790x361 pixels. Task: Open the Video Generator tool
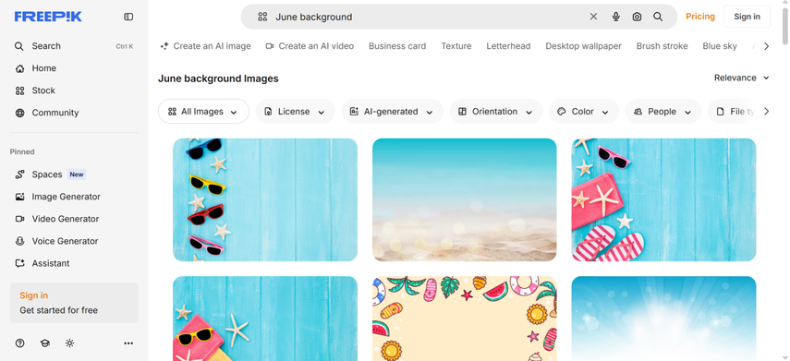click(74, 219)
